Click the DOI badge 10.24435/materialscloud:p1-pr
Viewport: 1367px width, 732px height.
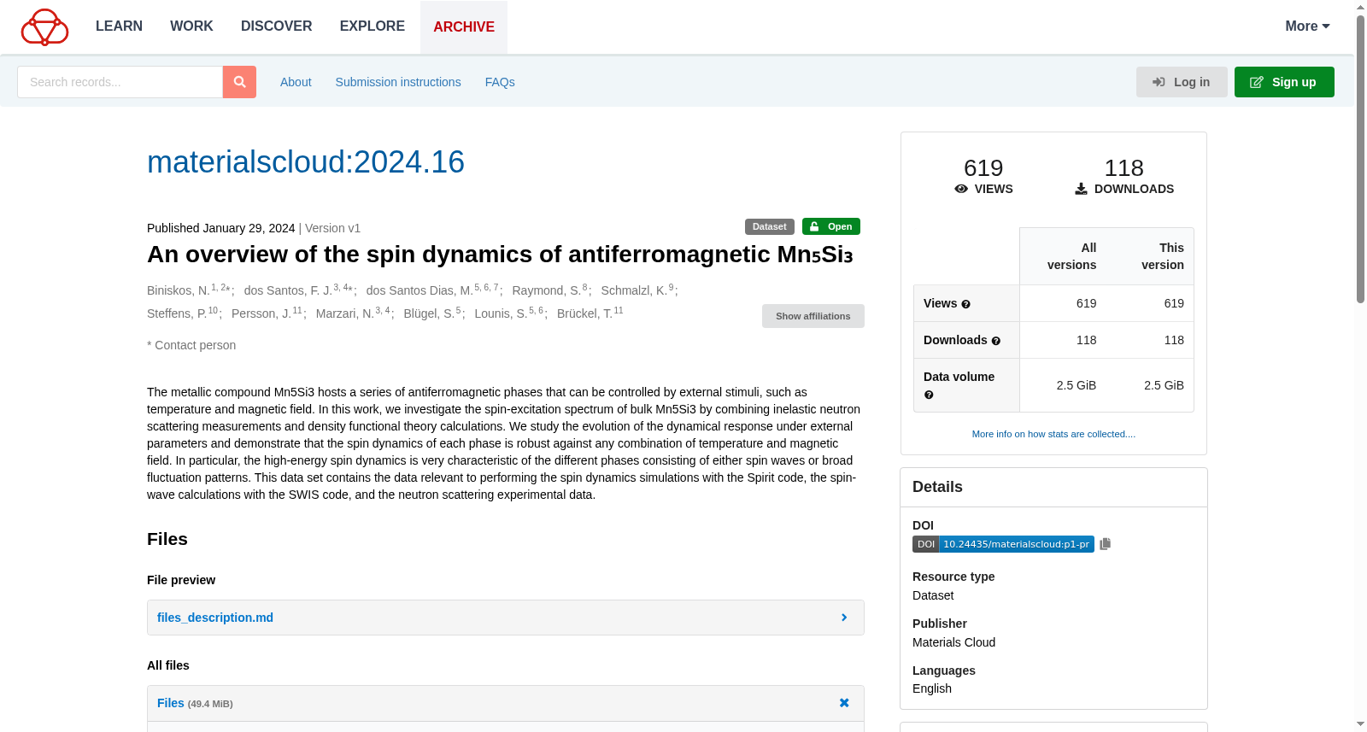[x=1003, y=544]
